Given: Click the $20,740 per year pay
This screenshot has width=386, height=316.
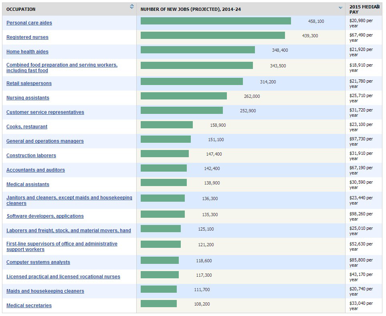Looking at the screenshot, I should [x=361, y=292].
